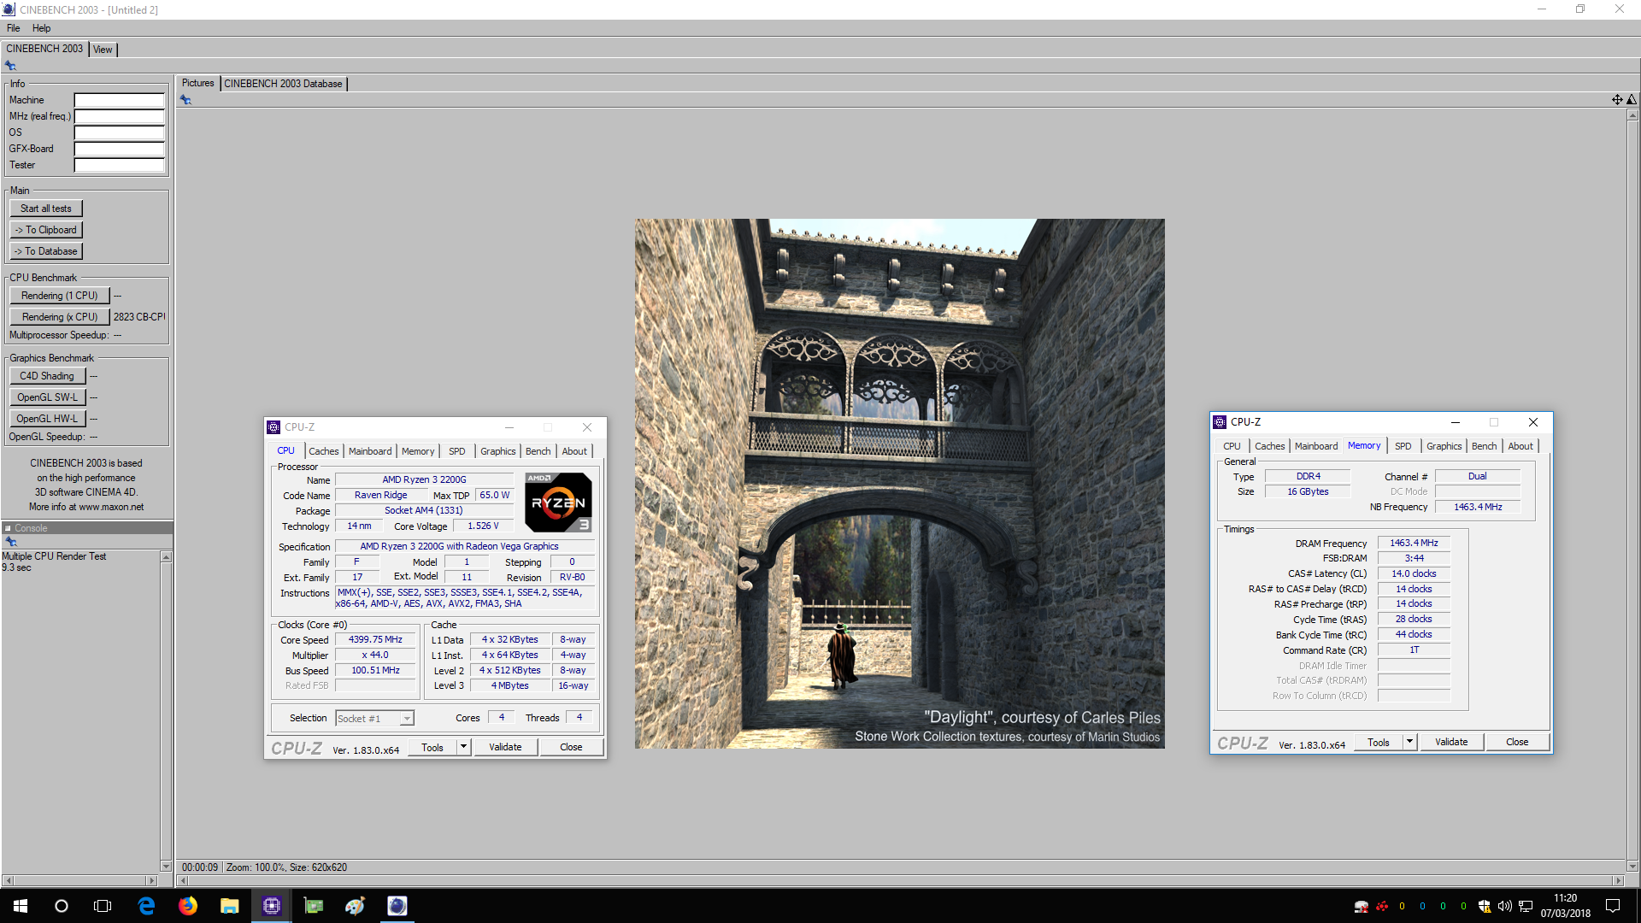1641x923 pixels.
Task: Run the OpenGL SW-L test
Action: [x=47, y=397]
